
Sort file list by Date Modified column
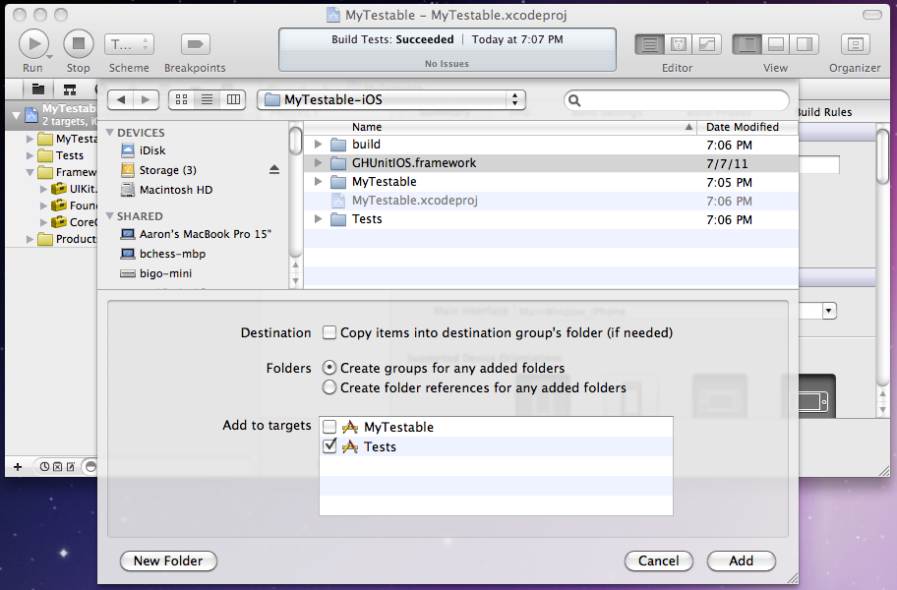point(747,127)
